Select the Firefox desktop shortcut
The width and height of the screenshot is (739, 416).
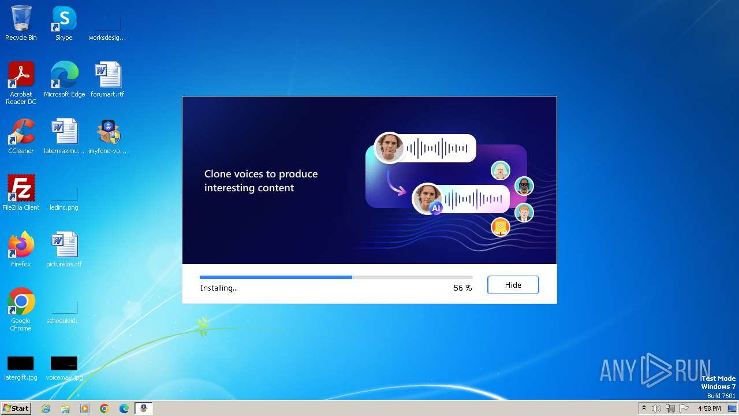[21, 250]
